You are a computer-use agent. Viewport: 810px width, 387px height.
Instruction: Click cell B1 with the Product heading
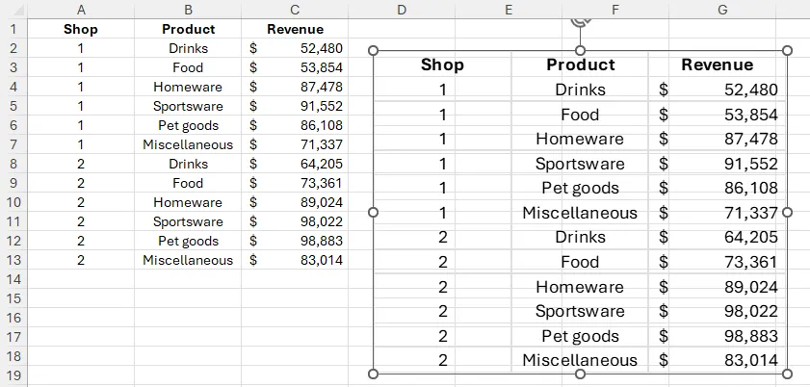[x=188, y=29]
